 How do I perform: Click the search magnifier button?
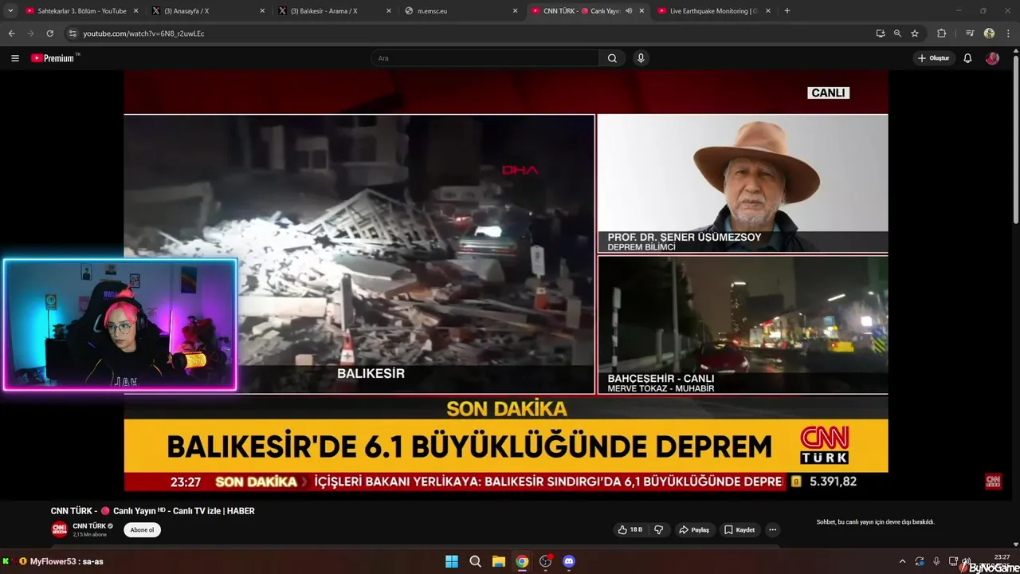(x=612, y=58)
